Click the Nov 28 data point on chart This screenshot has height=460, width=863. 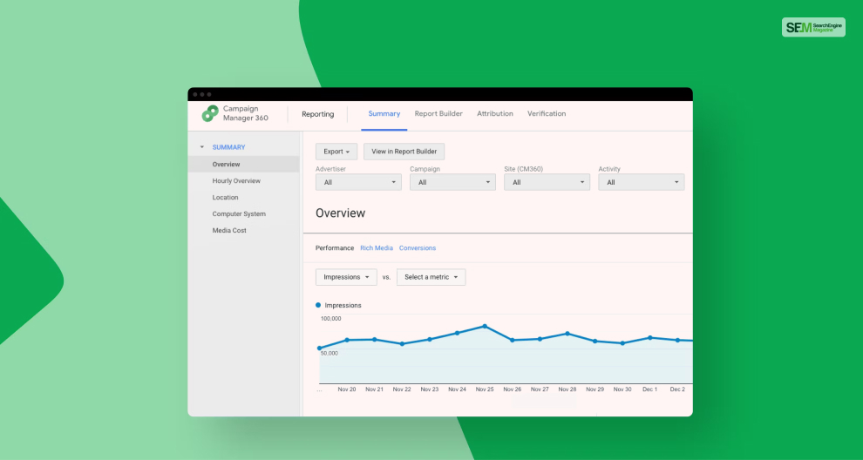click(x=567, y=334)
